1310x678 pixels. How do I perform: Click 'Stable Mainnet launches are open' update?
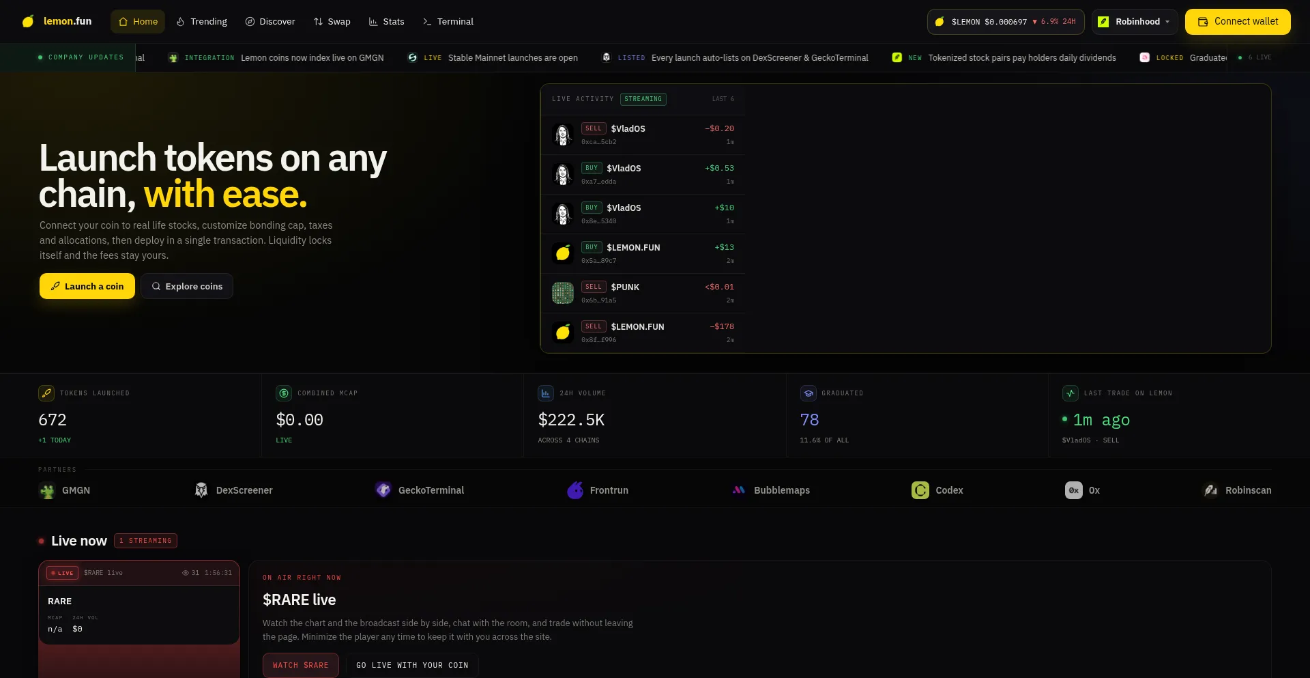point(513,58)
